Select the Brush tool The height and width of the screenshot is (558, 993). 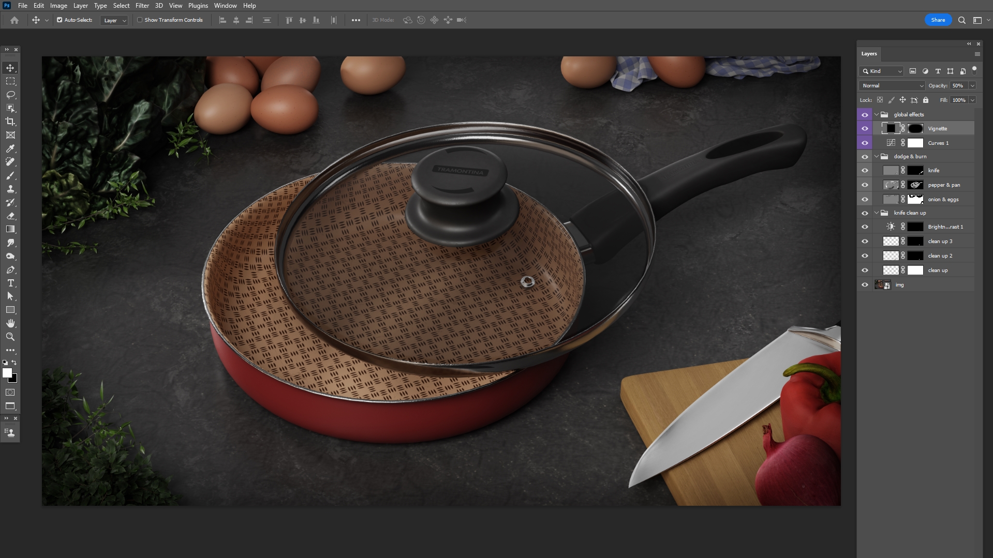[x=10, y=176]
